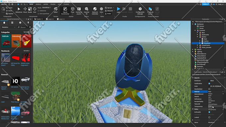Image resolution: width=226 pixels, height=127 pixels.
Task: Activate the Girar rotate tool
Action: (35, 10)
